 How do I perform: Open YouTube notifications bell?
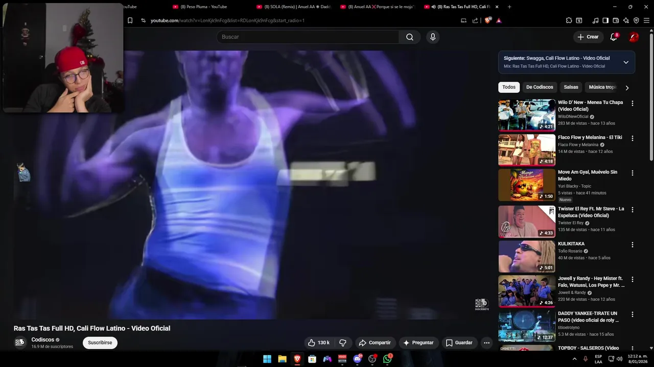(614, 37)
